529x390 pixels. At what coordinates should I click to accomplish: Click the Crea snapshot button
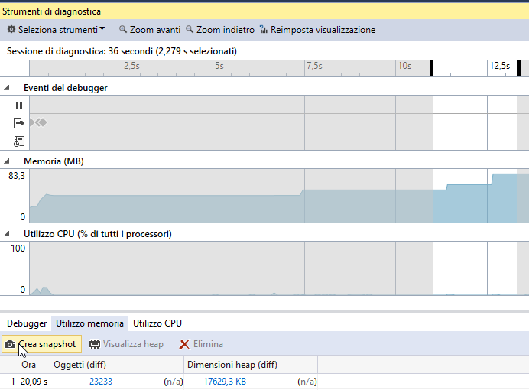(x=41, y=344)
